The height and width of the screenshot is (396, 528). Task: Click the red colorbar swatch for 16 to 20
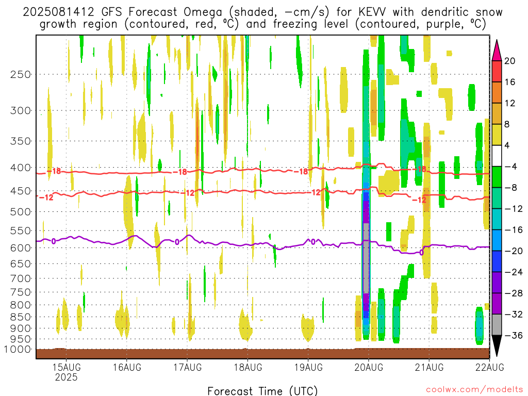pos(497,71)
